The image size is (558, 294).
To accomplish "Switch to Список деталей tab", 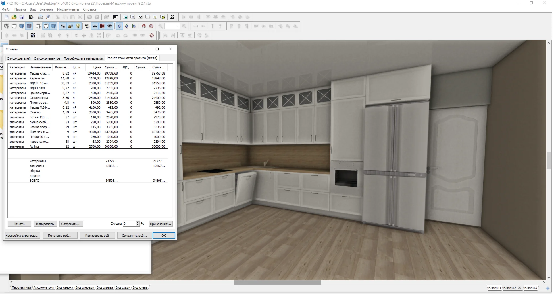I will point(19,58).
